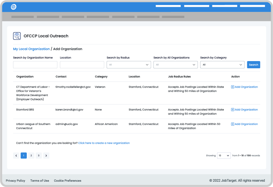Go to previous page with left arrow
This screenshot has height=187, width=273.
pyautogui.click(x=16, y=155)
